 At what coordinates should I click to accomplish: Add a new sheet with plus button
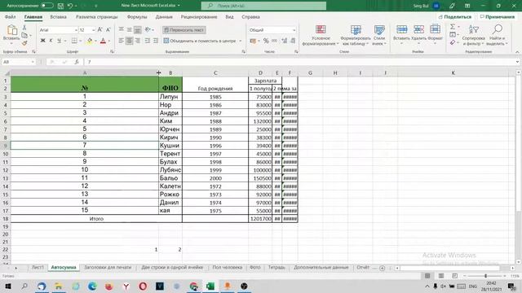tap(383, 268)
